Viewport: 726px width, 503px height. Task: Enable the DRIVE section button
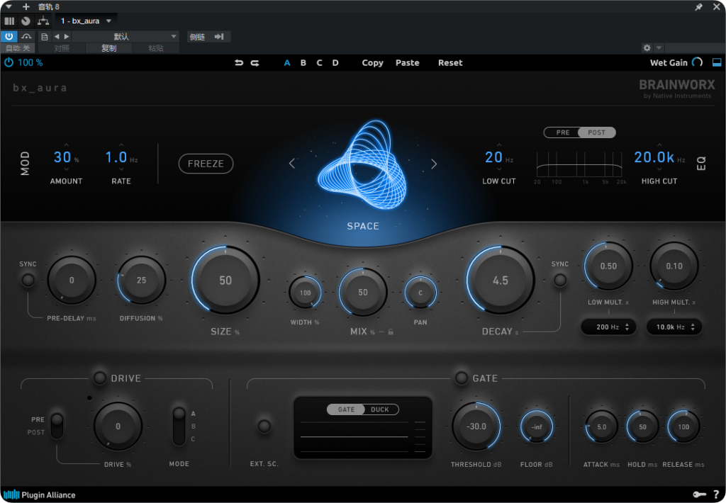tap(99, 378)
